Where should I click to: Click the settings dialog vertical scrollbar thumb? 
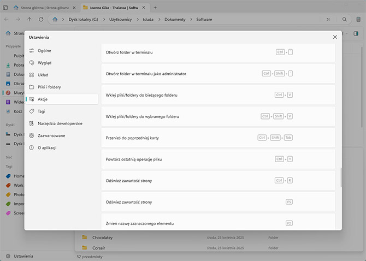(341, 177)
